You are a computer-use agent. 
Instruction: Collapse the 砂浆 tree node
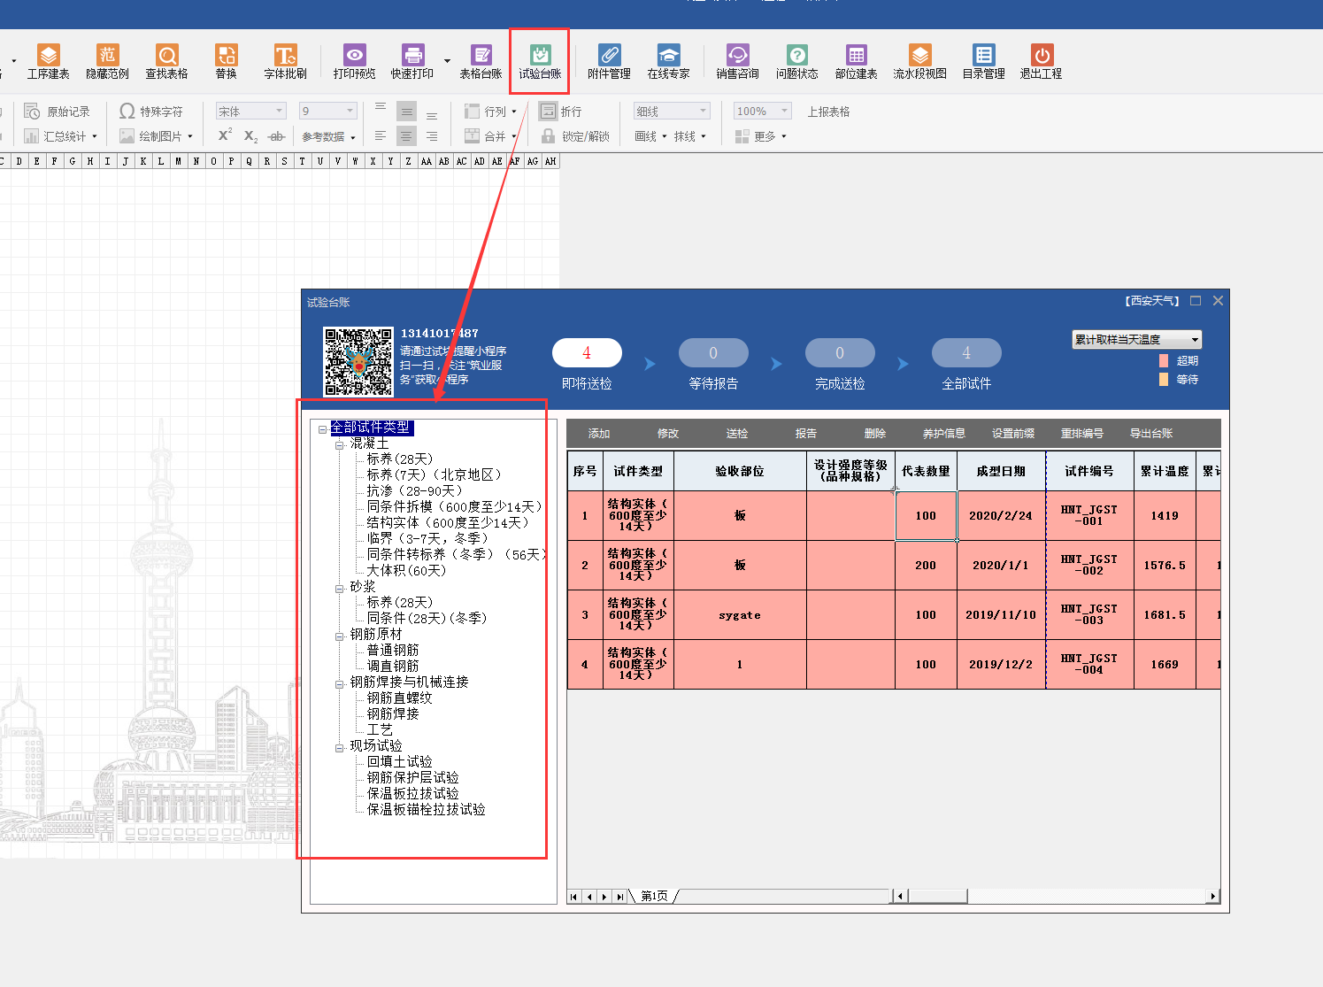tap(340, 588)
